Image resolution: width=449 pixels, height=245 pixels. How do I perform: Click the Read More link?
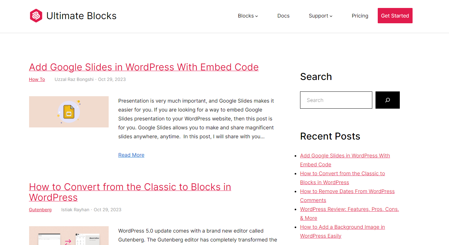click(131, 155)
